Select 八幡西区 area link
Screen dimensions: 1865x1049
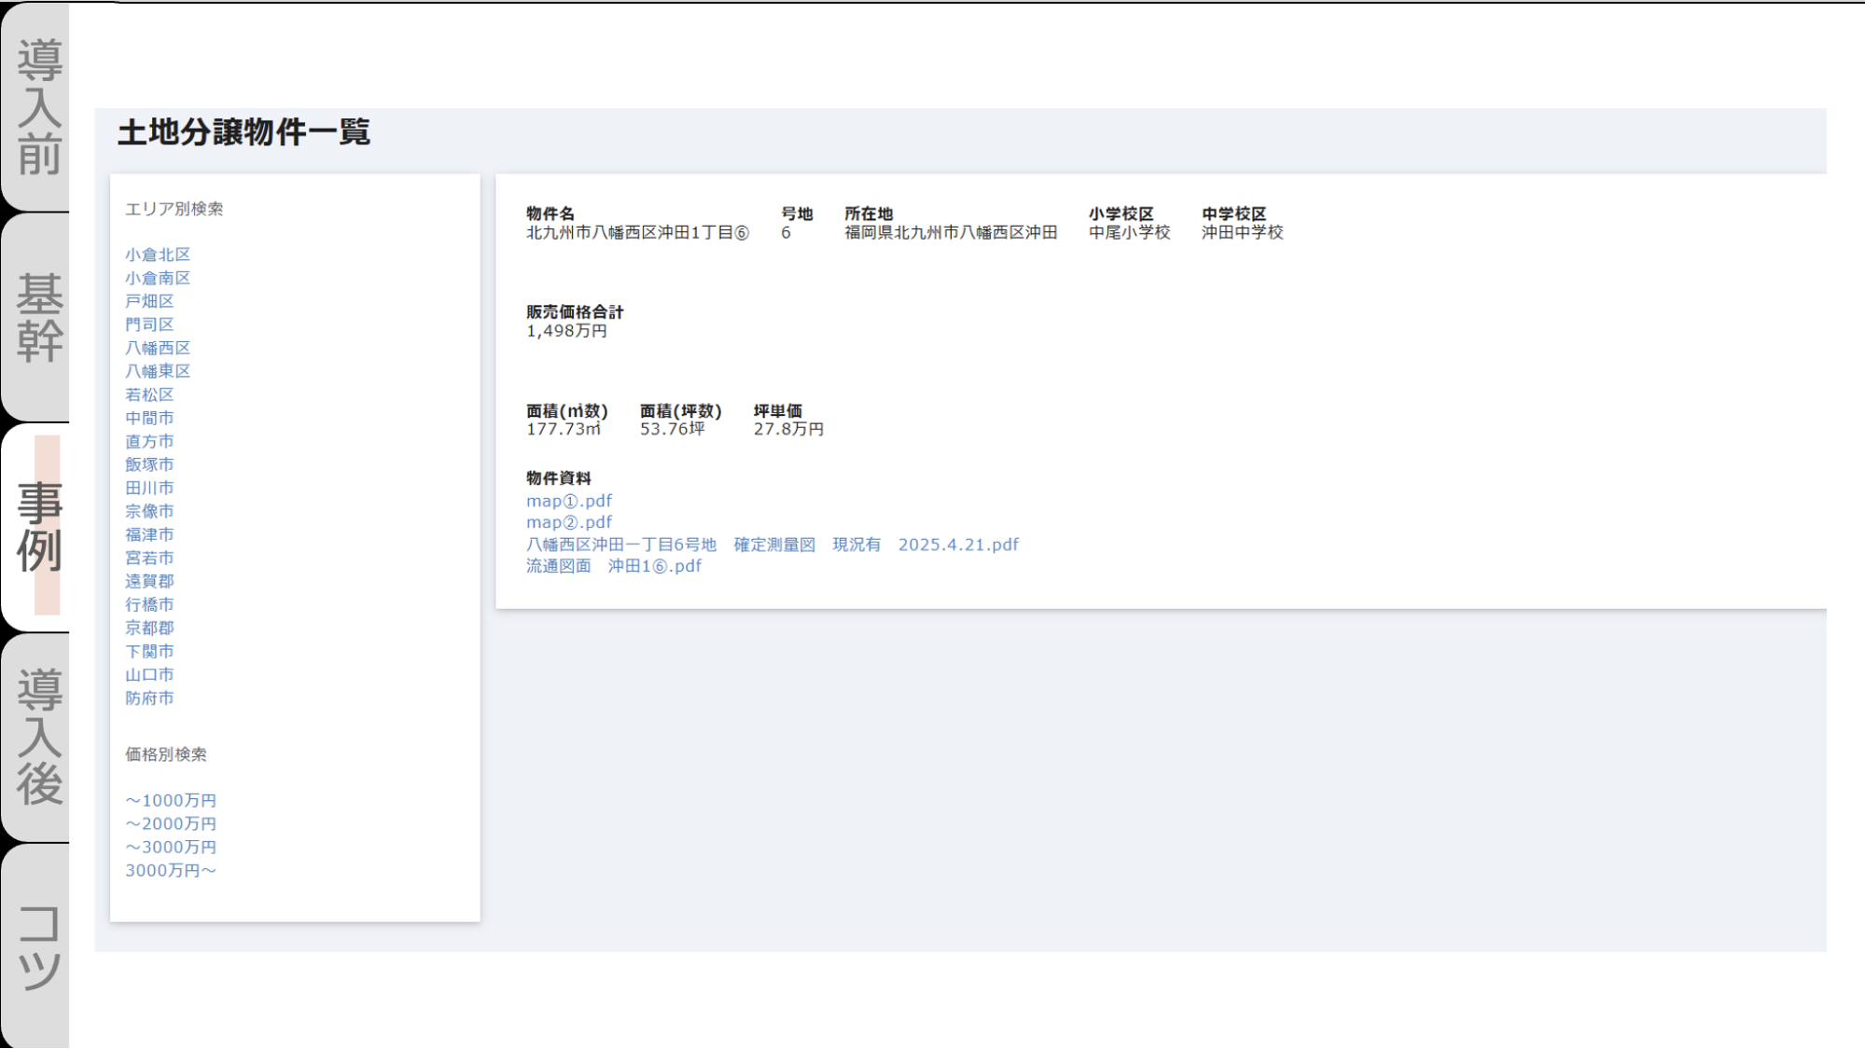click(158, 348)
